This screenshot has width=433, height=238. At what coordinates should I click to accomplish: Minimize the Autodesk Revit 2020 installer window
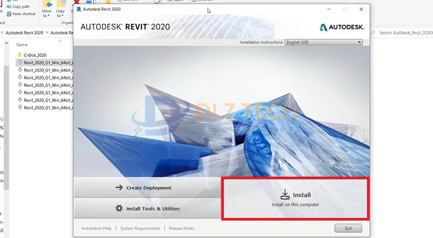pyautogui.click(x=329, y=9)
